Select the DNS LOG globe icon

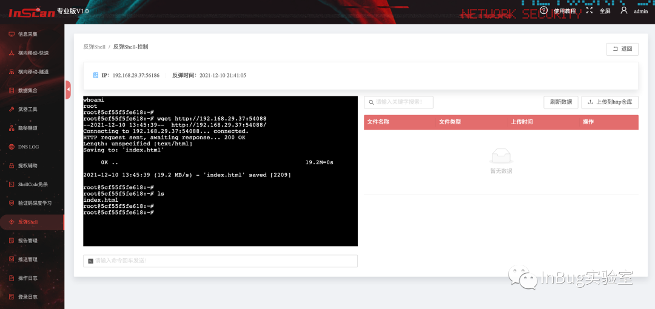click(x=12, y=147)
